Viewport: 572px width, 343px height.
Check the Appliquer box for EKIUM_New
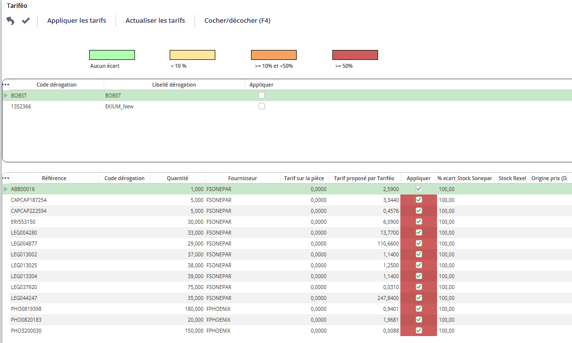(x=261, y=106)
